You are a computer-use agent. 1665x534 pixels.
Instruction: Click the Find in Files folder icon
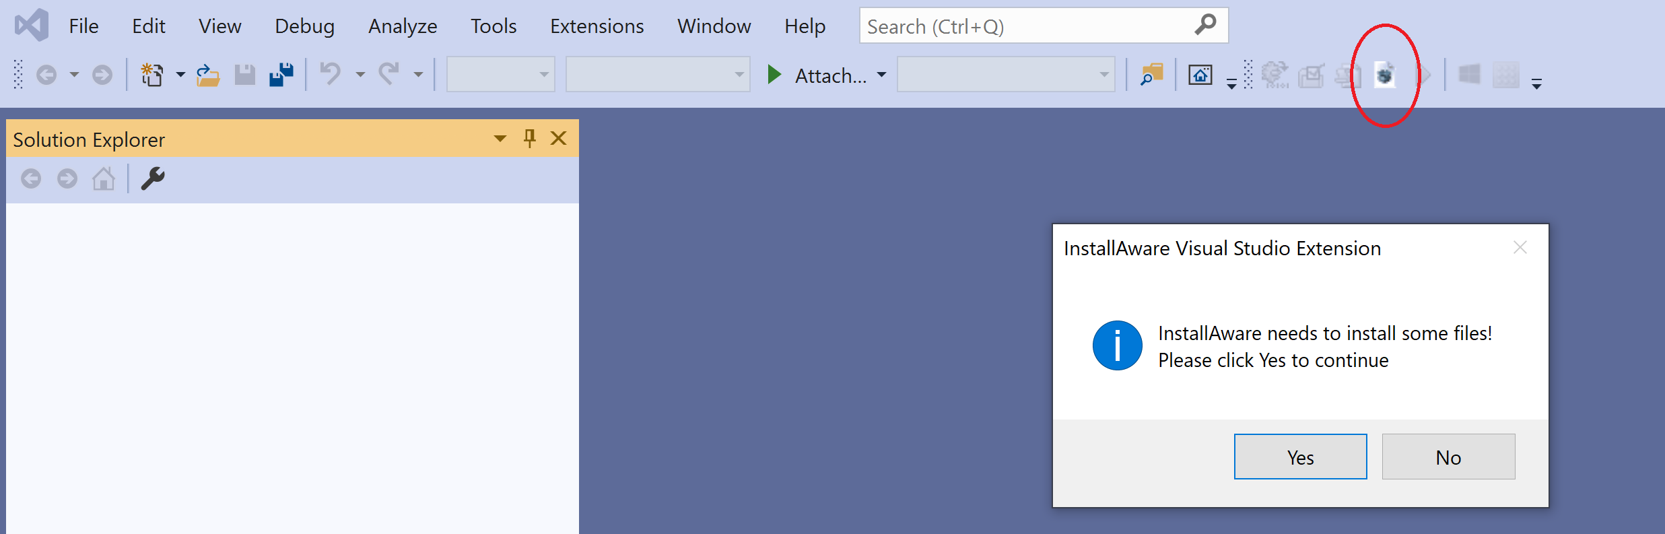1151,75
